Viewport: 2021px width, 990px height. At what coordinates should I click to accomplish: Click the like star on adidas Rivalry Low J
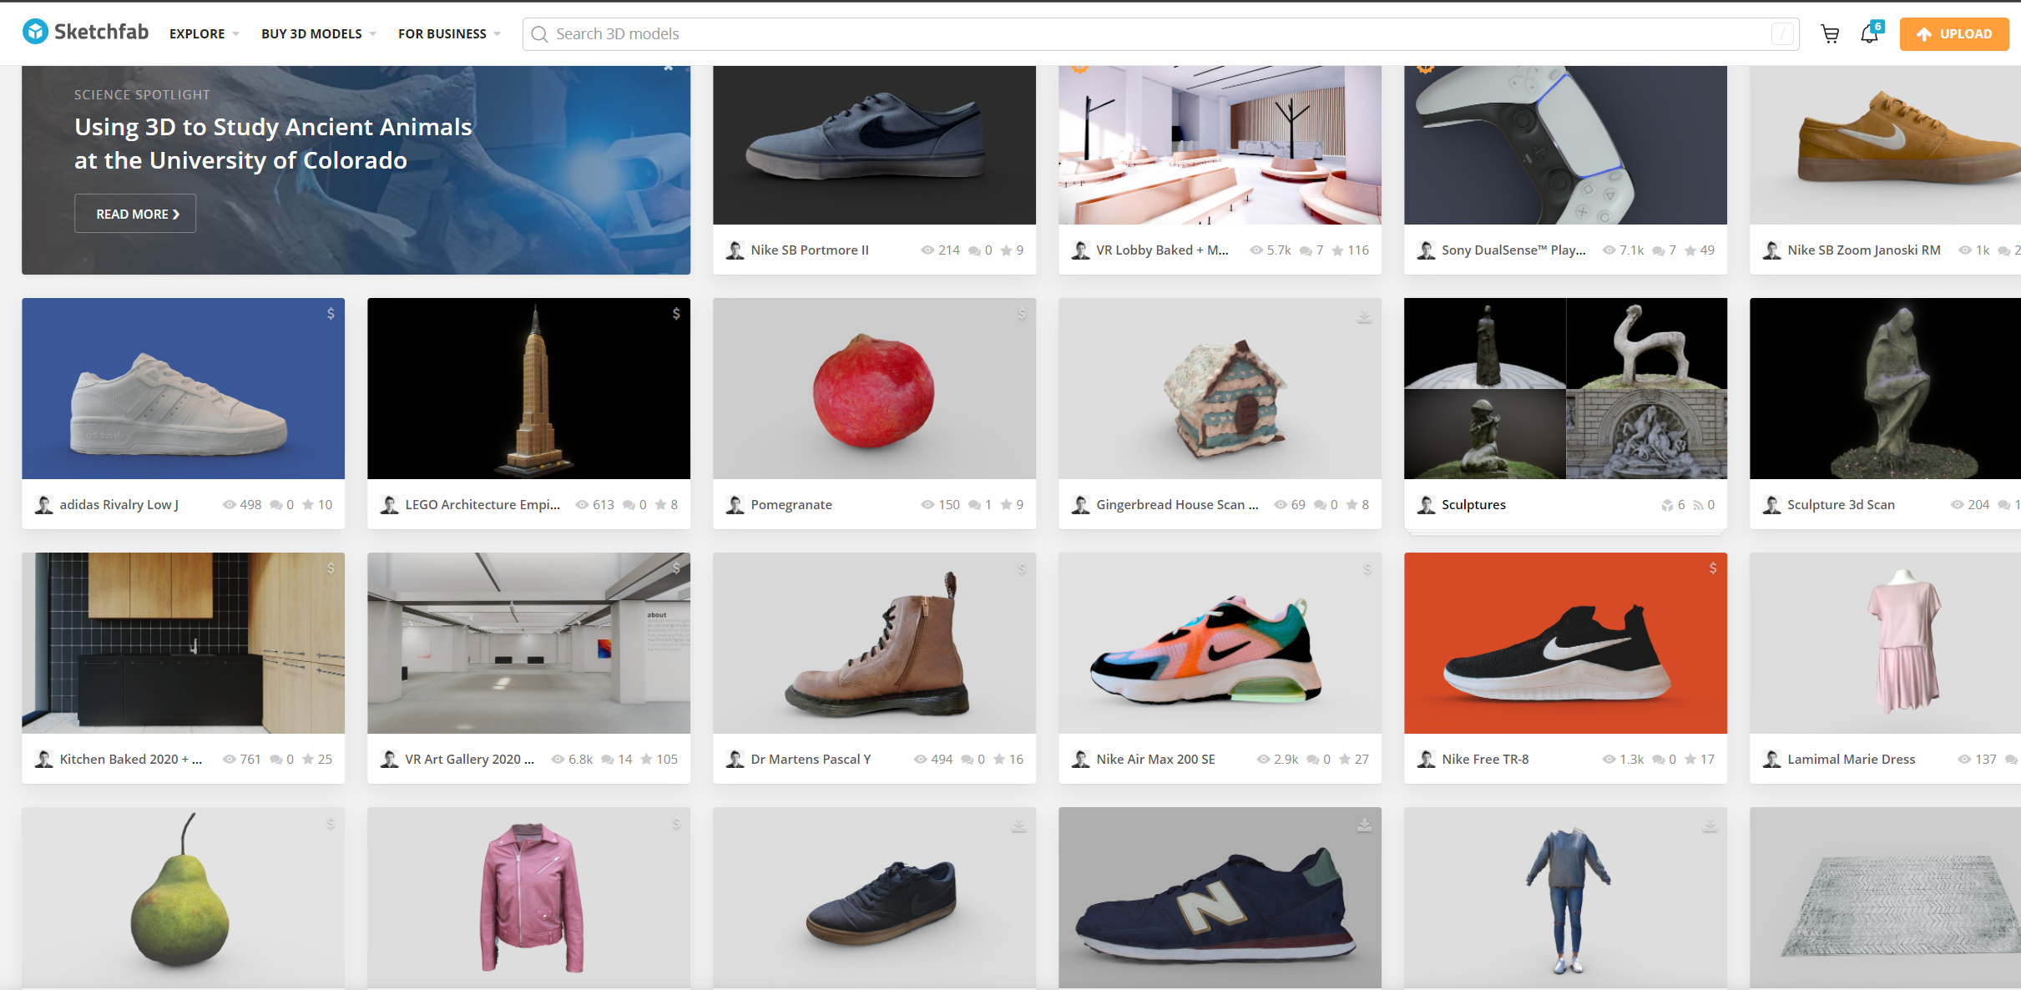308,505
